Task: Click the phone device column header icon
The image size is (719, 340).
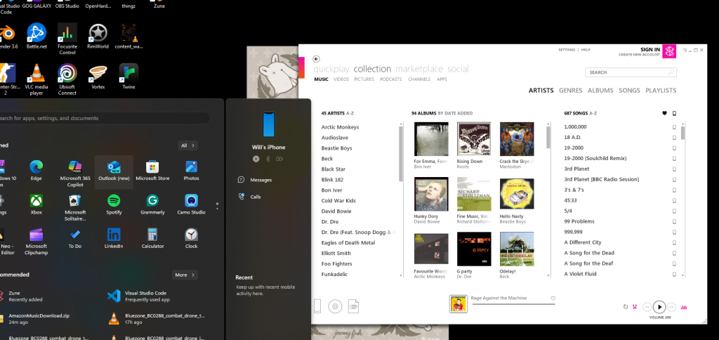Action: pos(675,113)
